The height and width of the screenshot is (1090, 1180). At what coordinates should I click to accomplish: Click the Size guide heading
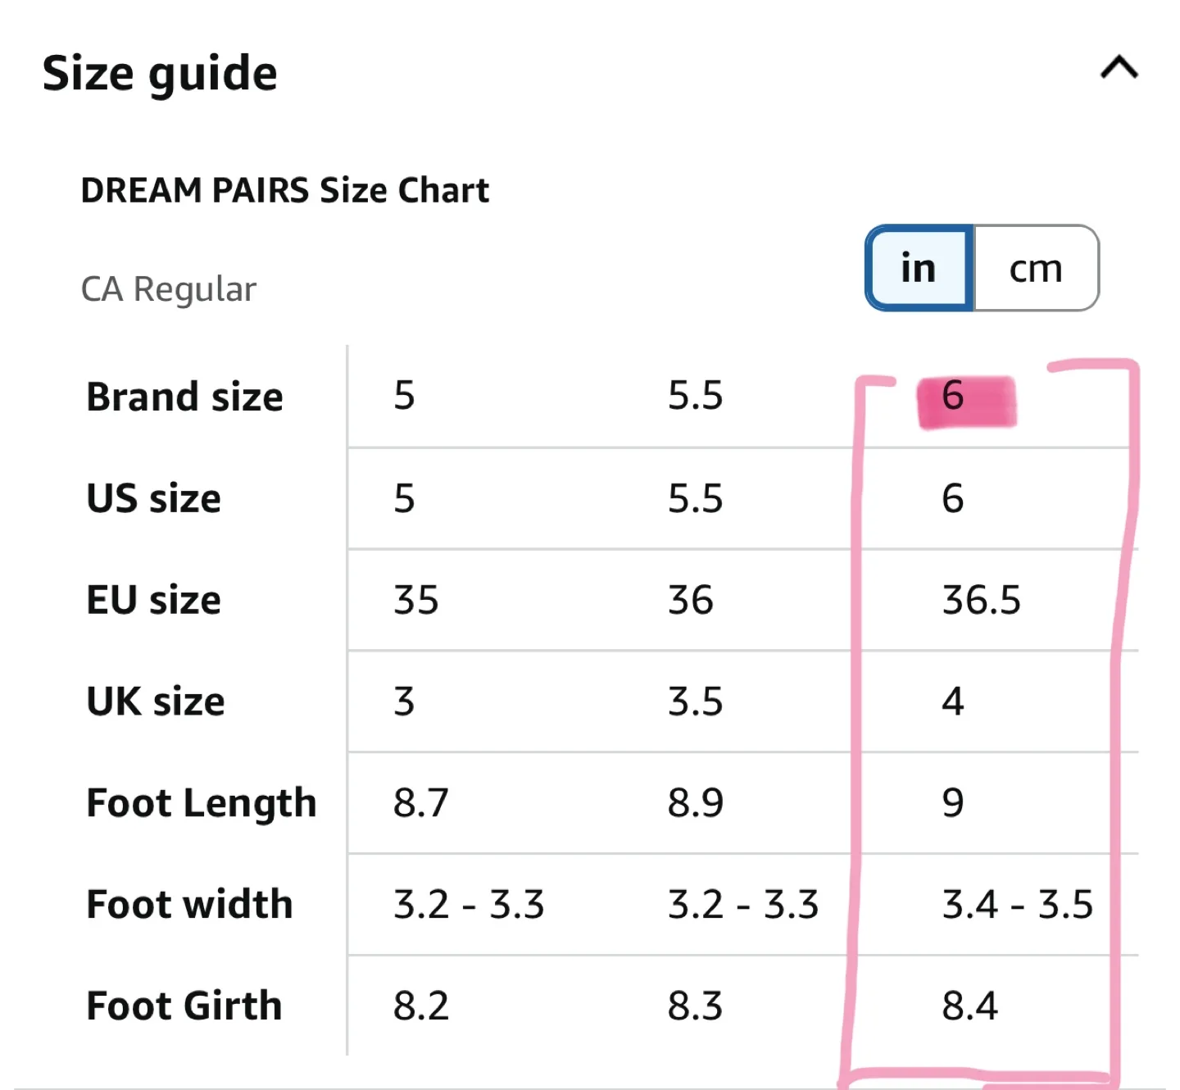tap(161, 72)
